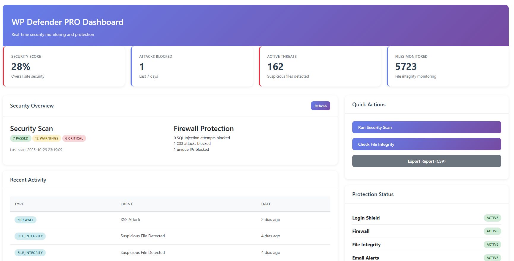Image resolution: width=514 pixels, height=261 pixels.
Task: Click the 162 active threats number
Action: (275, 67)
